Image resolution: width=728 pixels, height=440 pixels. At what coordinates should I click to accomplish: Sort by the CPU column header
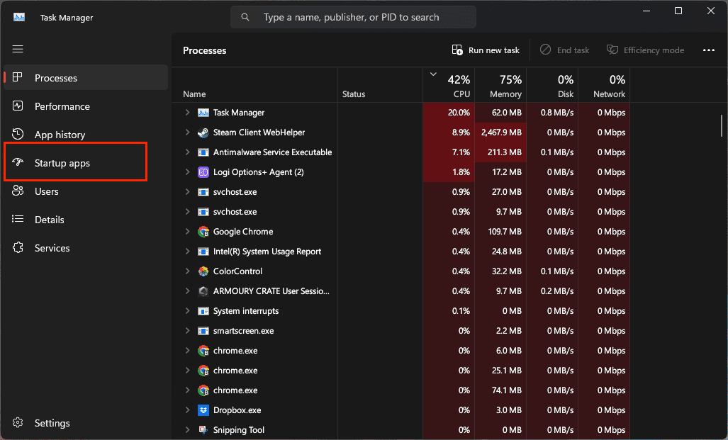[449, 86]
